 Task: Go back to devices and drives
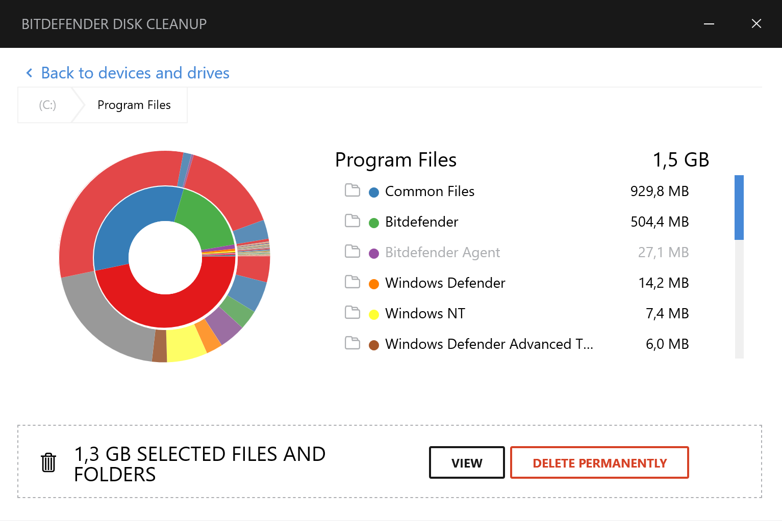(x=135, y=73)
